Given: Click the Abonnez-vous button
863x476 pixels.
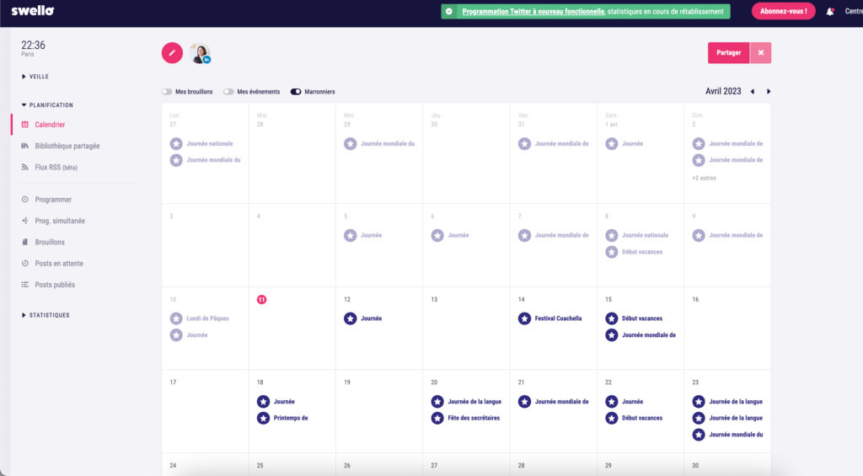Looking at the screenshot, I should [x=783, y=12].
